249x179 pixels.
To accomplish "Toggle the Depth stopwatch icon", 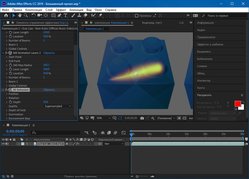I will pyautogui.click(x=11, y=102).
